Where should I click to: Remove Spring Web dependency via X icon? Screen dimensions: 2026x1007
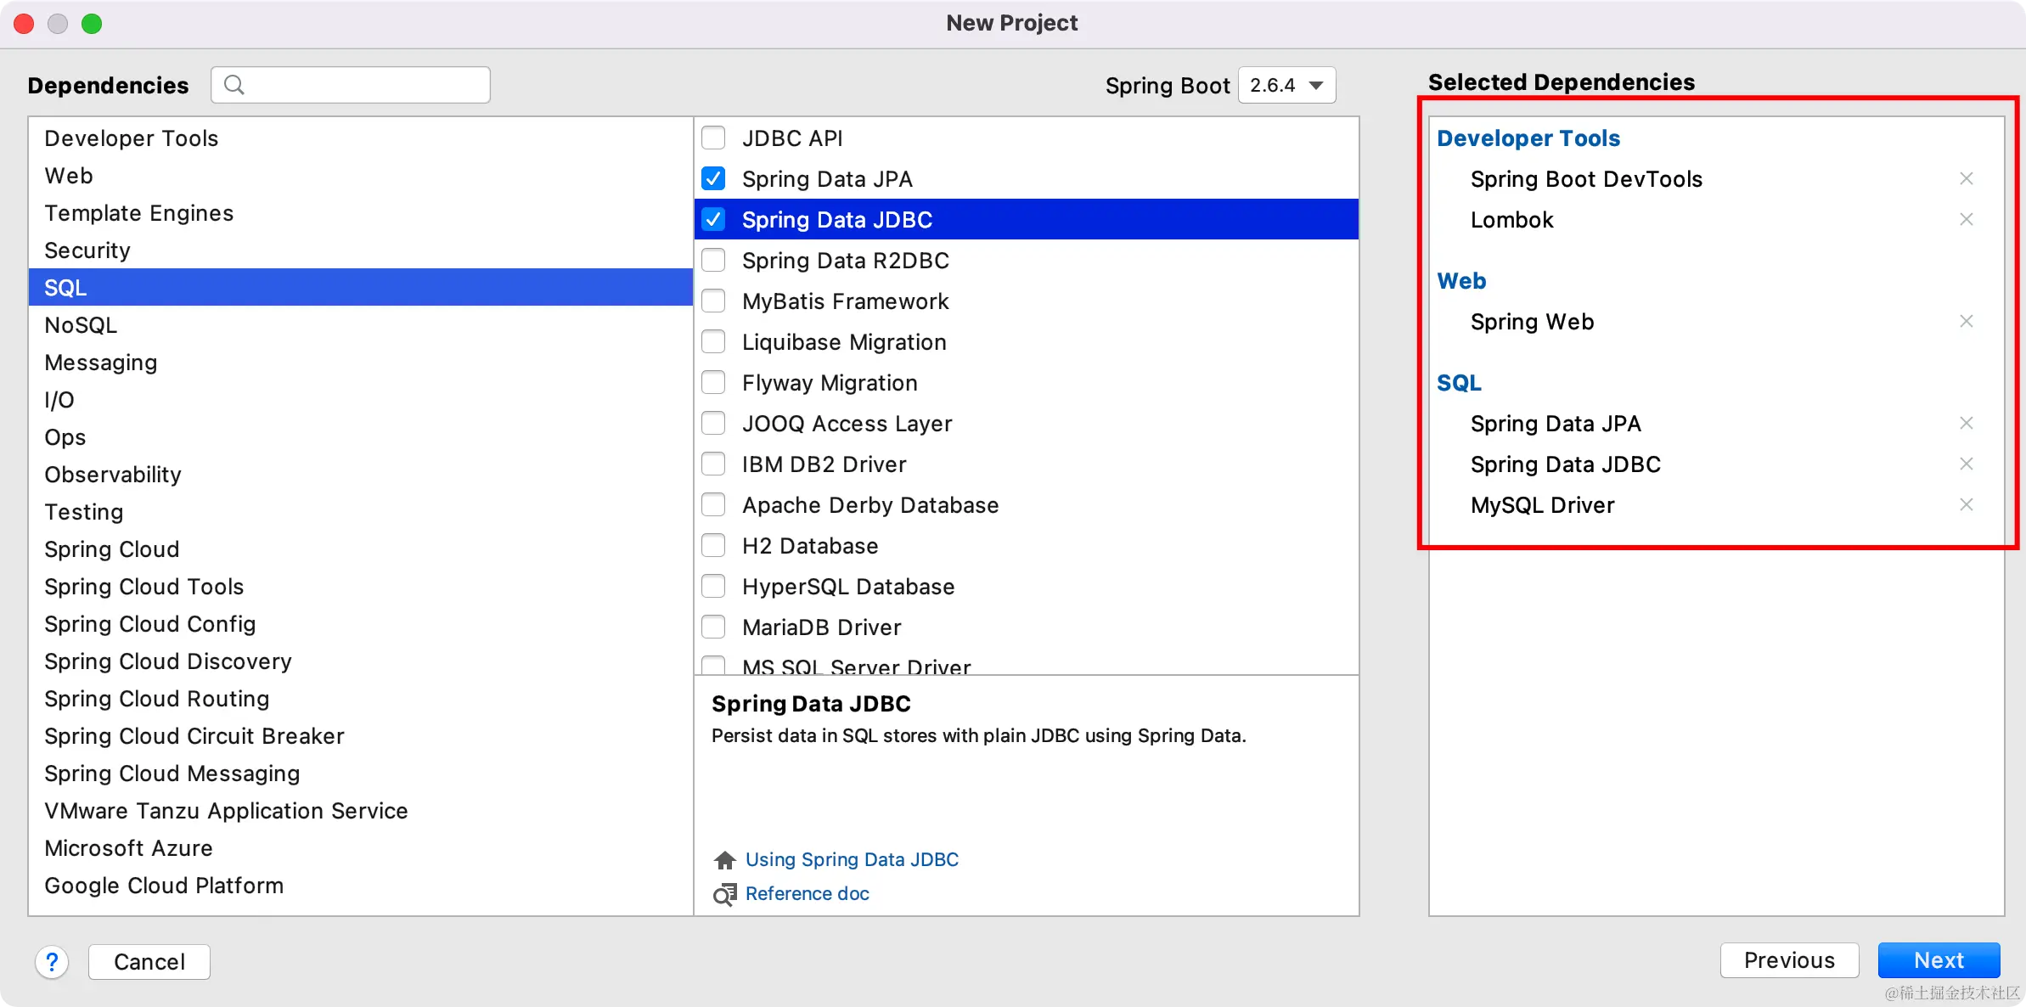(1966, 321)
